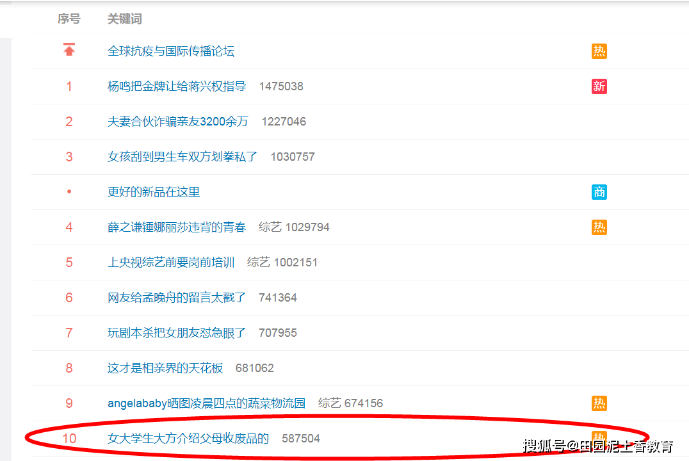Open topic 网友给孟晚舟的留言太戳了
The height and width of the screenshot is (461, 689).
click(177, 298)
